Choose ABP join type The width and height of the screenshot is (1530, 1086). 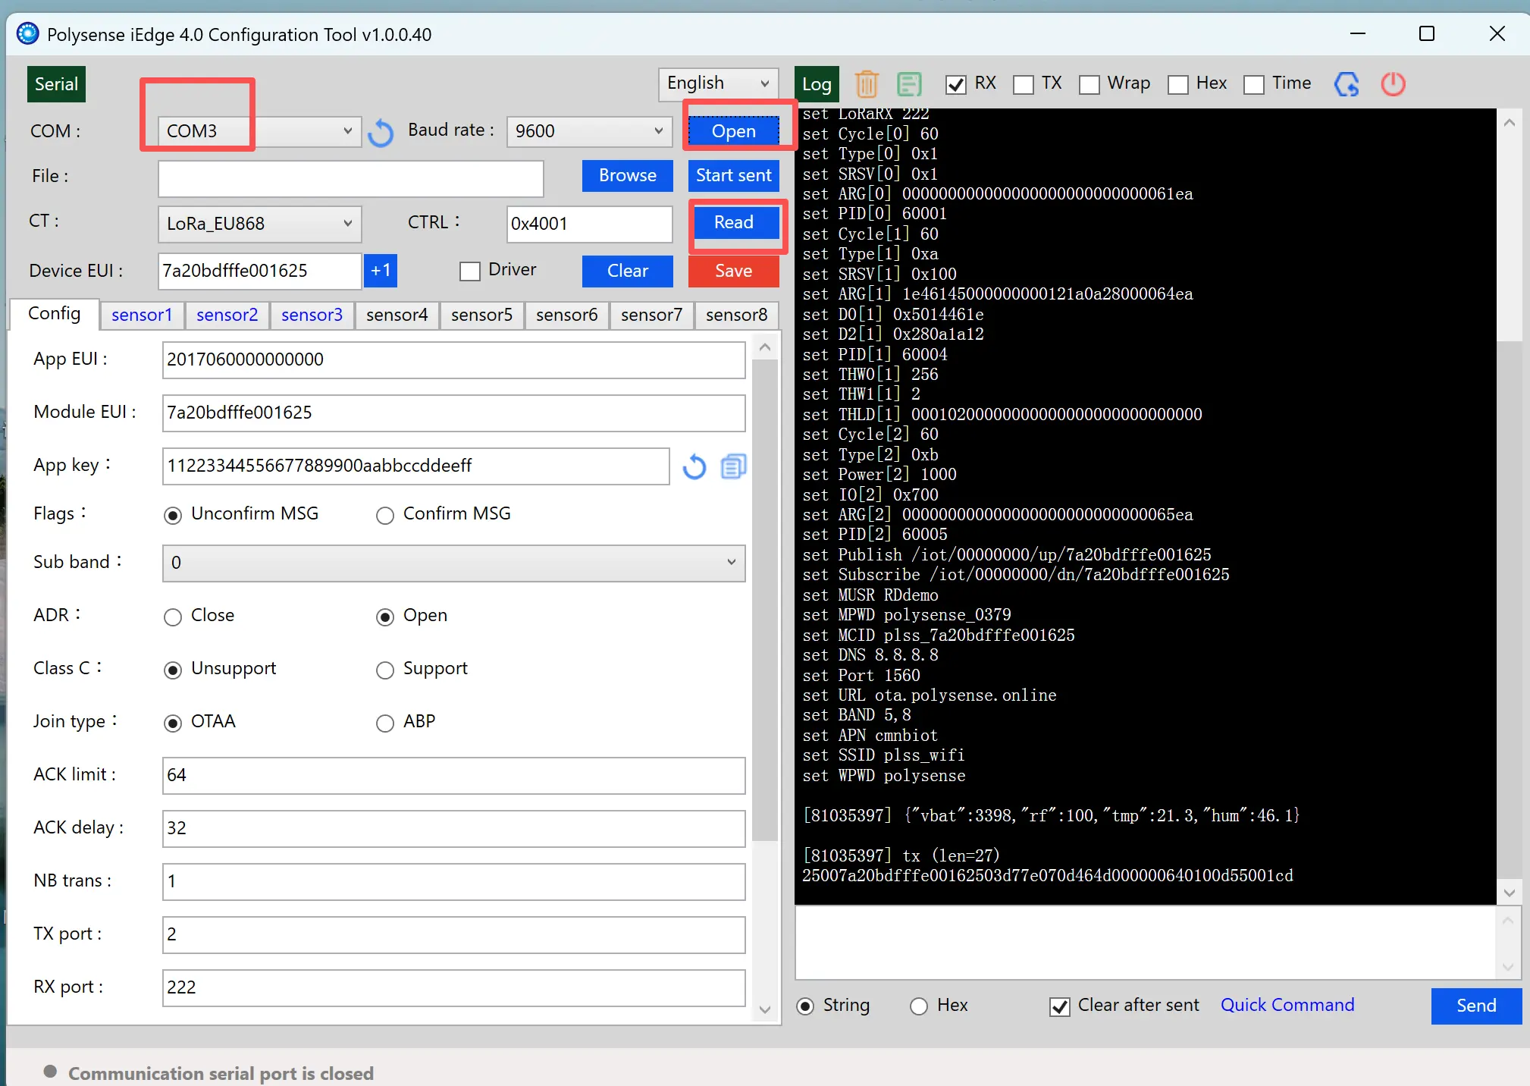click(385, 723)
